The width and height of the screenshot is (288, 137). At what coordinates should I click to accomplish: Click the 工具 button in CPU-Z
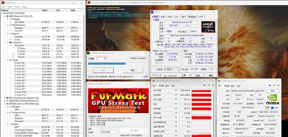click(184, 75)
